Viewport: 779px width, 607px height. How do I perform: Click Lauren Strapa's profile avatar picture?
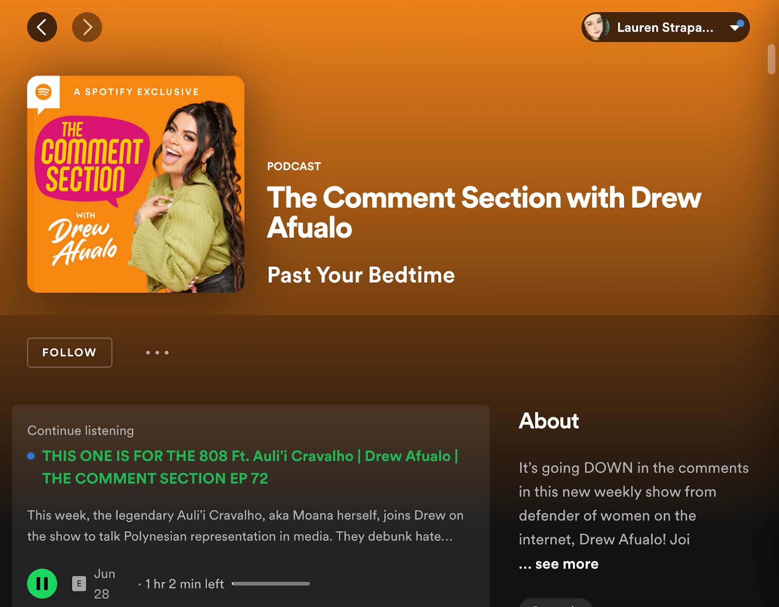pyautogui.click(x=596, y=27)
